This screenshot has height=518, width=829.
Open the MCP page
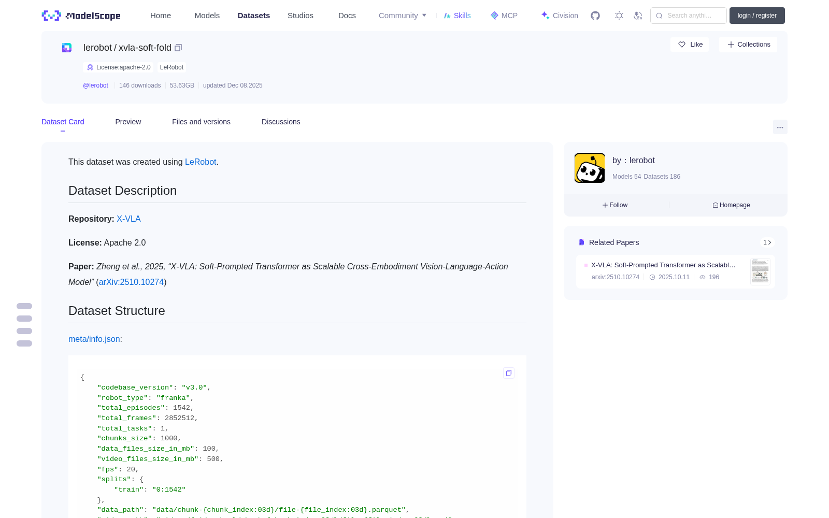click(504, 16)
